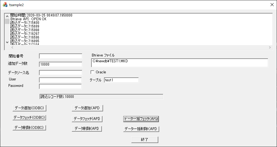Click into the User input field
This screenshot has height=147, width=277.
click(60, 80)
